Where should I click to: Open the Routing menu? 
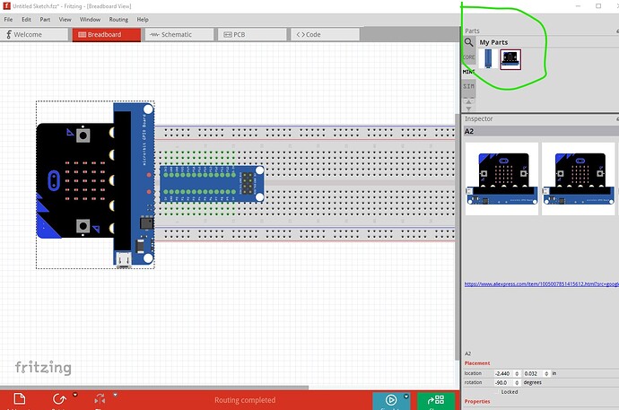(x=118, y=20)
